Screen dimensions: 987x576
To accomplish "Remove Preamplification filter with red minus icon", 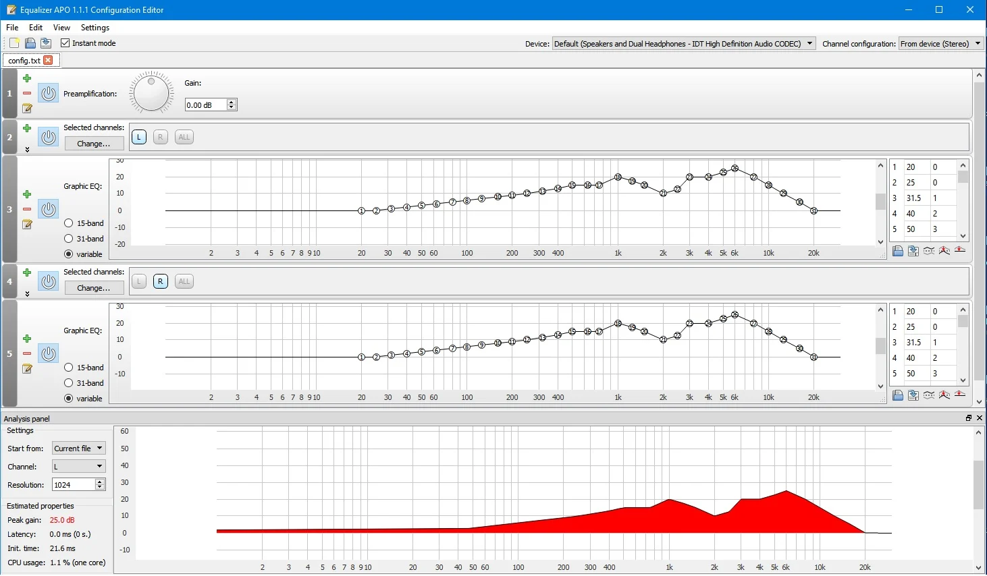I will click(27, 93).
